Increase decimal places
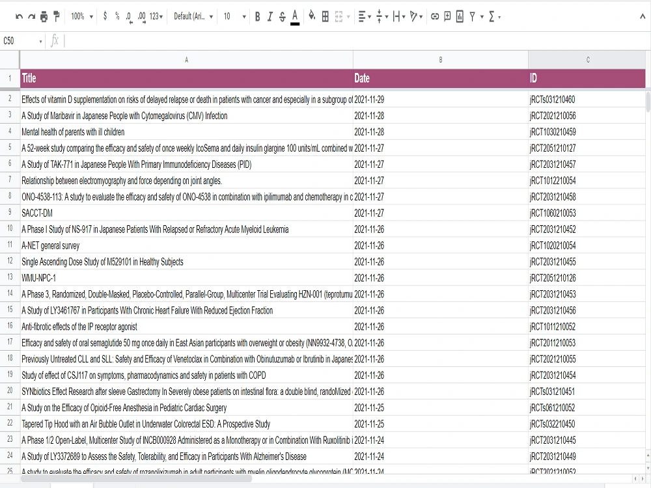This screenshot has width=651, height=488. pyautogui.click(x=142, y=17)
